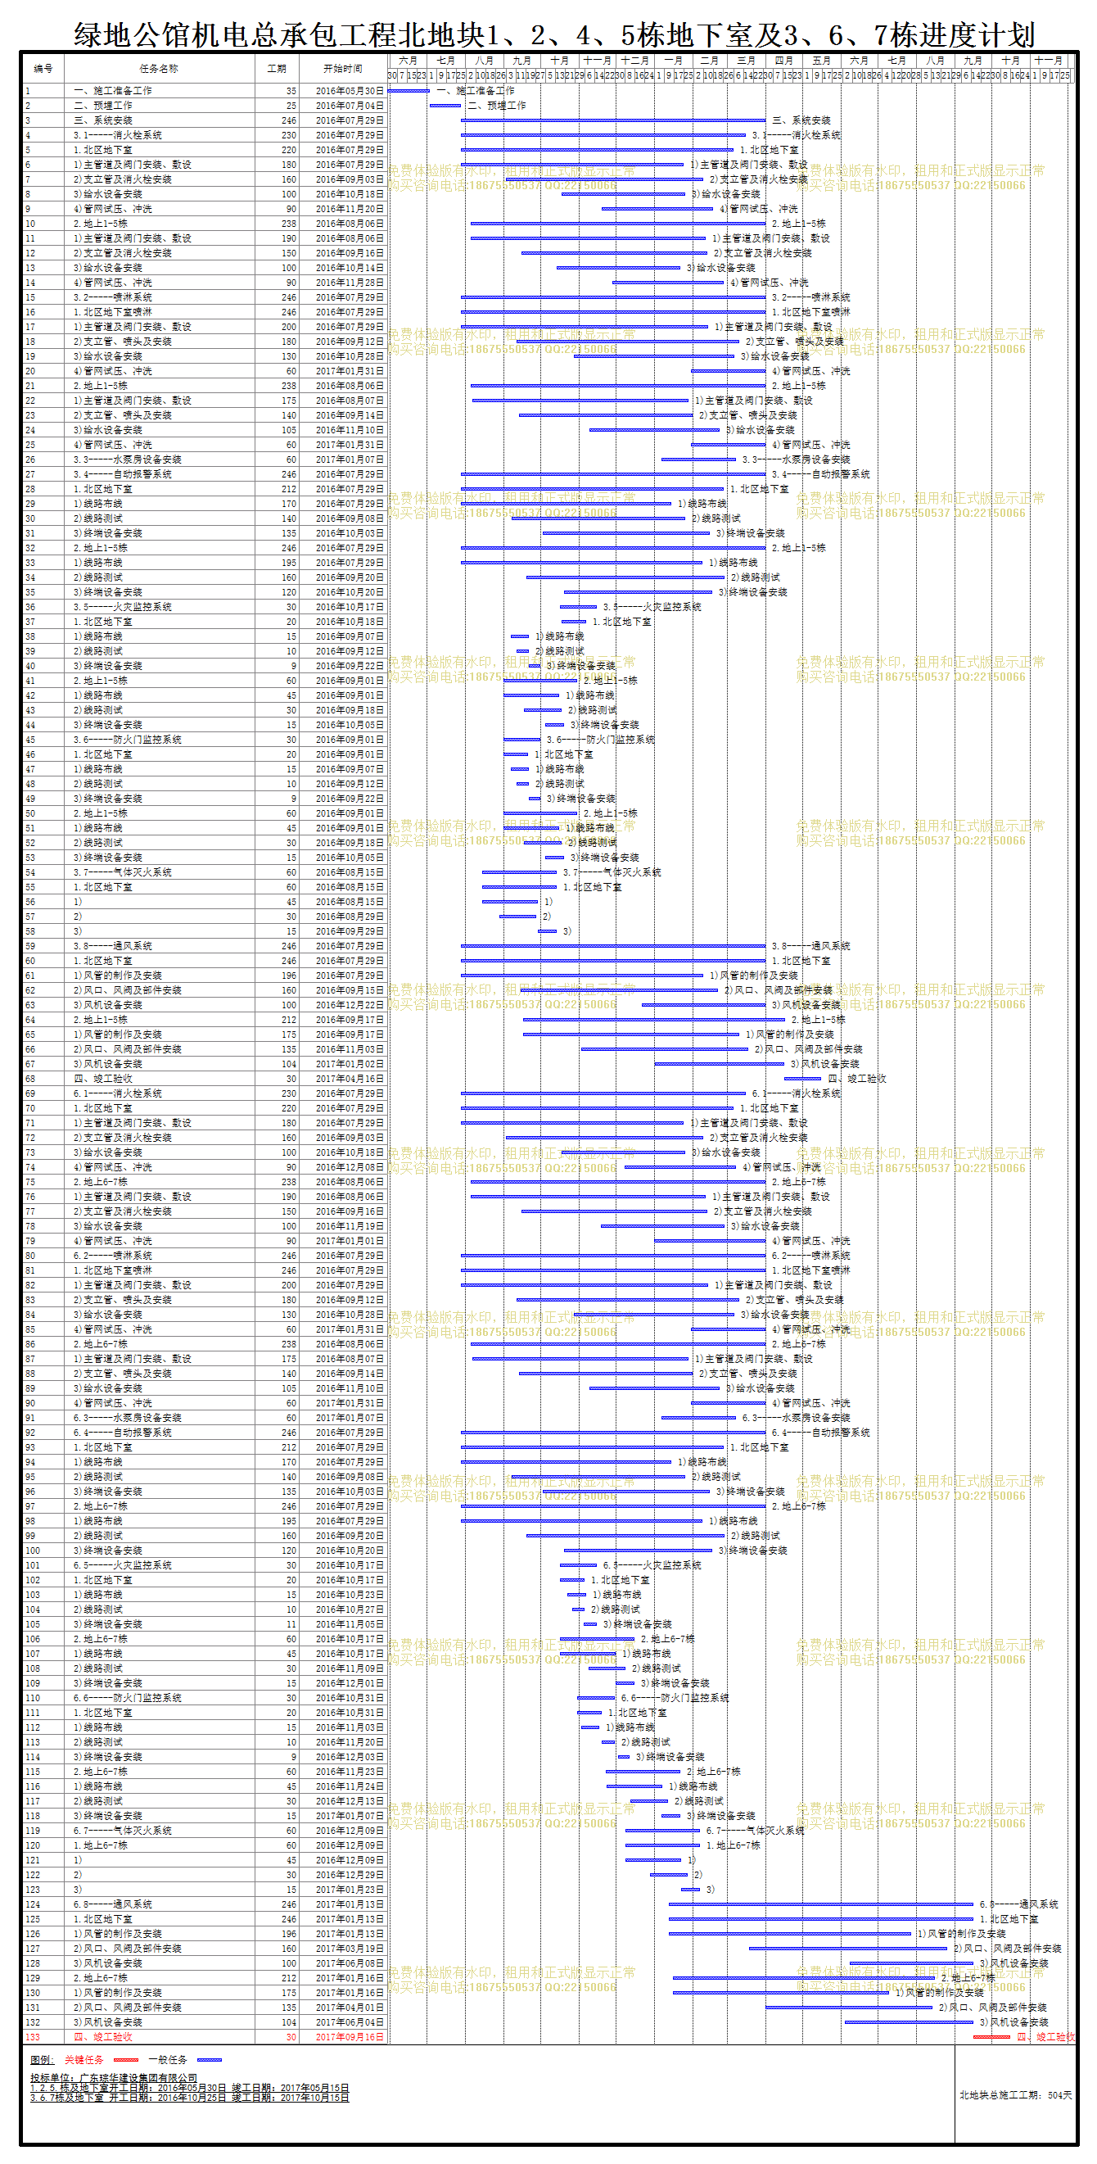Click start date 2017年04月16日 in row 68

pos(350,1080)
